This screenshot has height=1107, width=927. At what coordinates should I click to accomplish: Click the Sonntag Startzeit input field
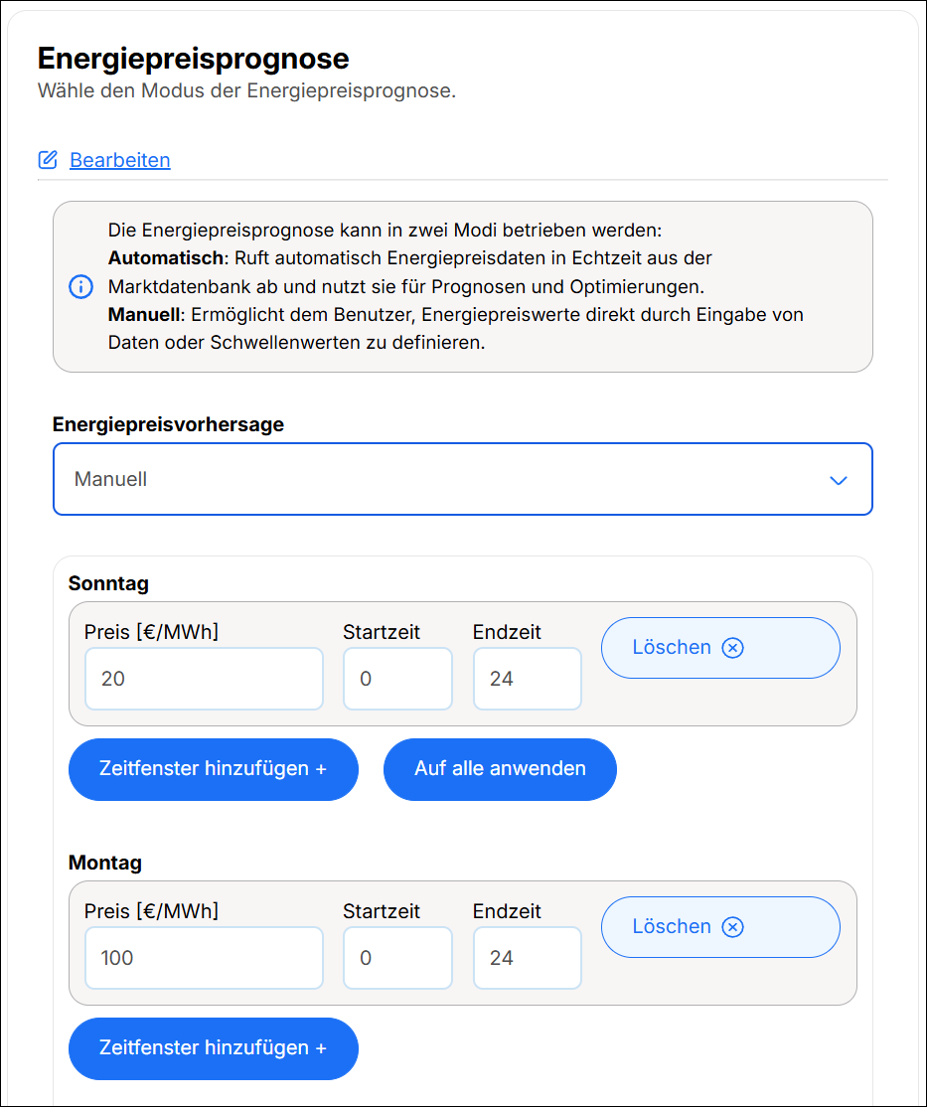[x=397, y=679]
